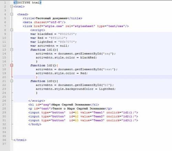Click the highlighted closing brace on line 20

tap(37, 77)
